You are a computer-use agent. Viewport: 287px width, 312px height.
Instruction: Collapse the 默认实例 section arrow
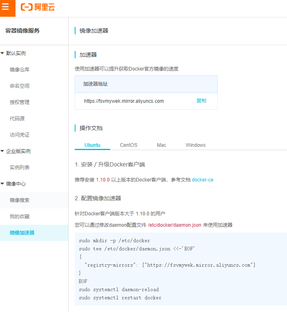(2, 53)
